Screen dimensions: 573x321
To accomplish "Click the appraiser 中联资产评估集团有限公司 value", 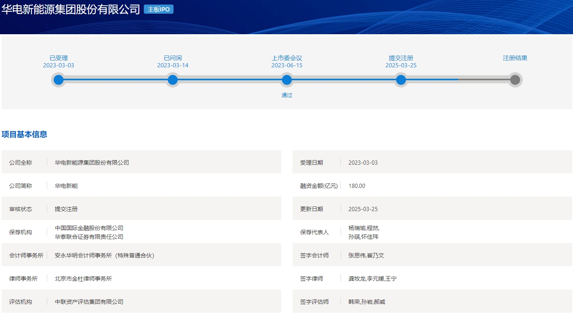I will [x=89, y=302].
